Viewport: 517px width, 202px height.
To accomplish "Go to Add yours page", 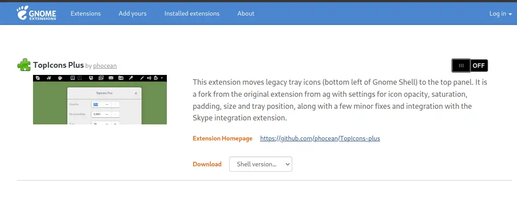I will point(132,13).
